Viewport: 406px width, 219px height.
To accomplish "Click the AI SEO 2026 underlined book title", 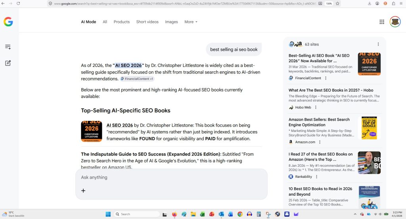I will 120,125.
